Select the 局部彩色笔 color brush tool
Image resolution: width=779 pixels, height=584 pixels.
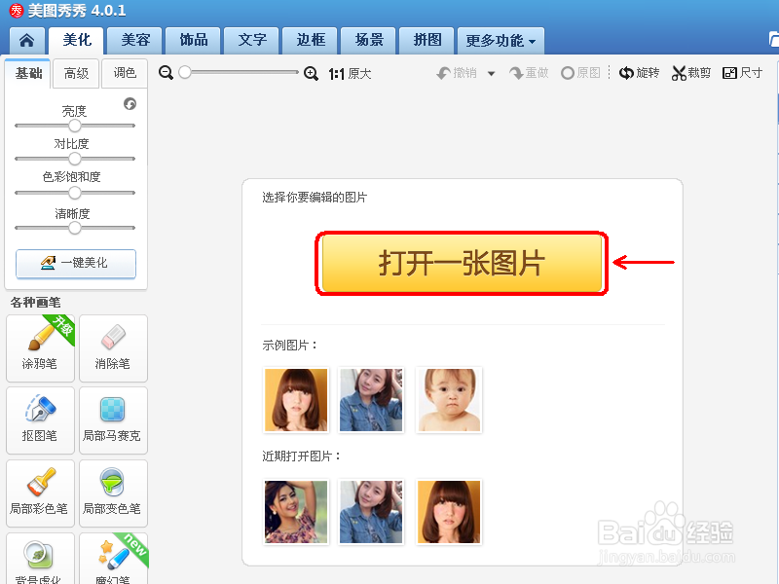pos(40,493)
